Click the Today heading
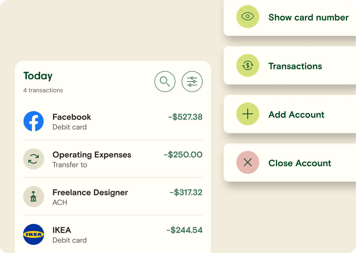The width and height of the screenshot is (356, 253). (38, 76)
